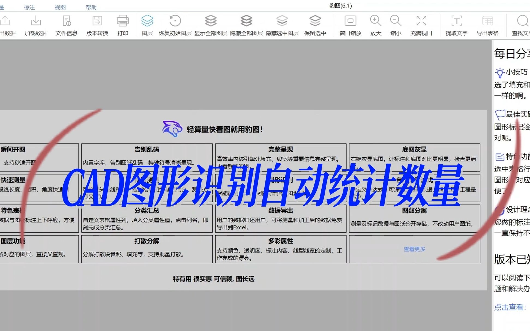Click the 查看更多 link
The height and width of the screenshot is (331, 530).
(414, 249)
